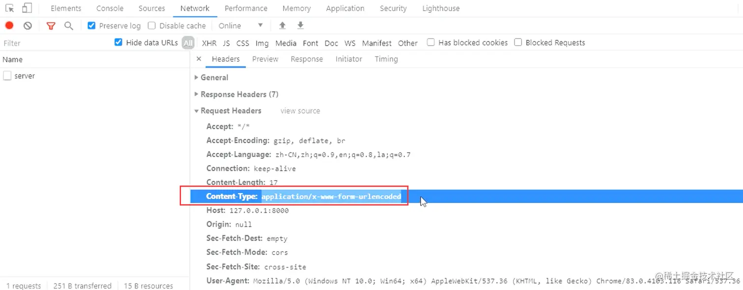
Task: Click 251 B transferred status text
Action: coord(82,286)
